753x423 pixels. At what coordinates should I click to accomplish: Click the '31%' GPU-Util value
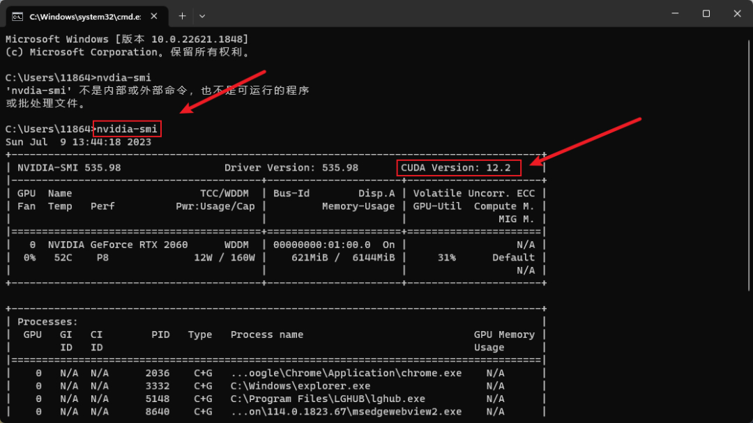(447, 257)
